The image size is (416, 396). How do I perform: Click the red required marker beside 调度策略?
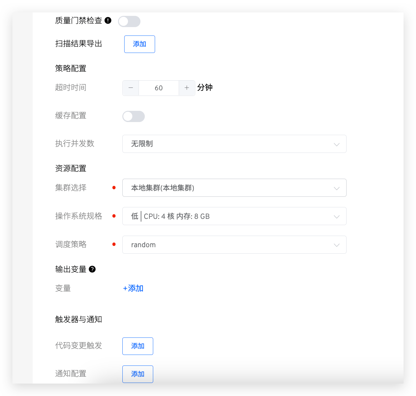coord(114,244)
